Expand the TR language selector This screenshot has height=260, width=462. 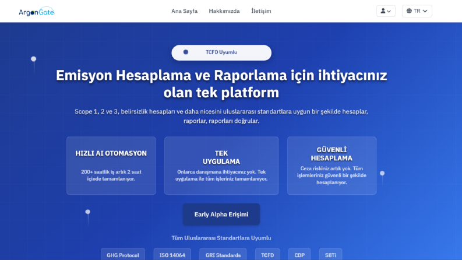417,11
